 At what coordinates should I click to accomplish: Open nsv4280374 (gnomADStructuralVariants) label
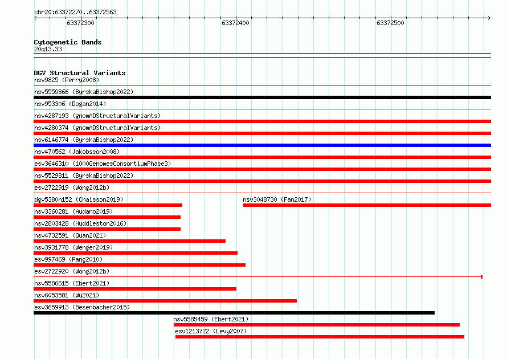coord(97,128)
